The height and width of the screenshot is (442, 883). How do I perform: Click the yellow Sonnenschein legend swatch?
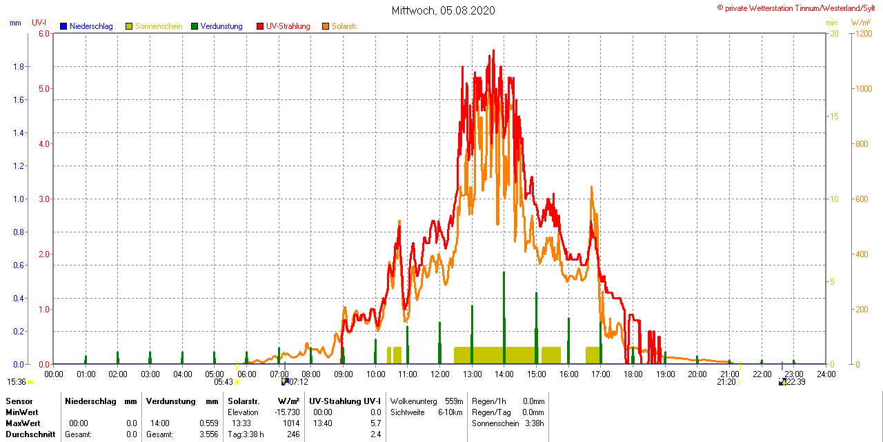129,26
